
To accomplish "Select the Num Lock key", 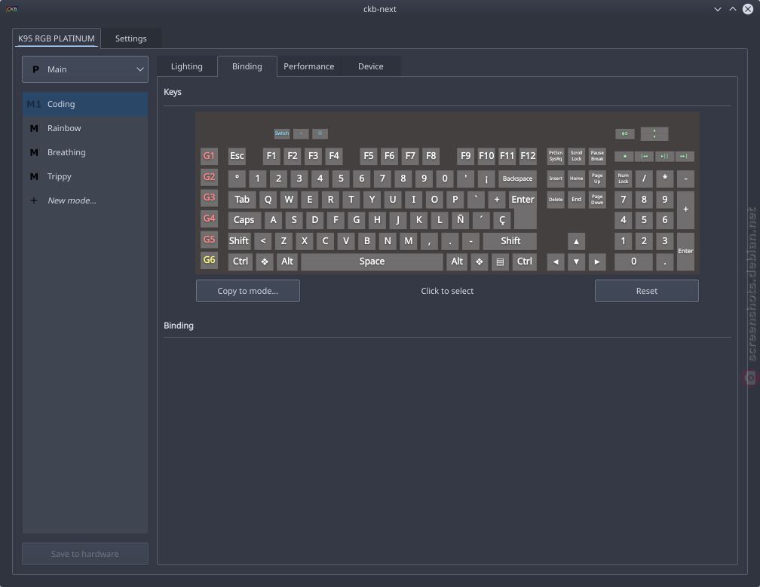I will 624,179.
